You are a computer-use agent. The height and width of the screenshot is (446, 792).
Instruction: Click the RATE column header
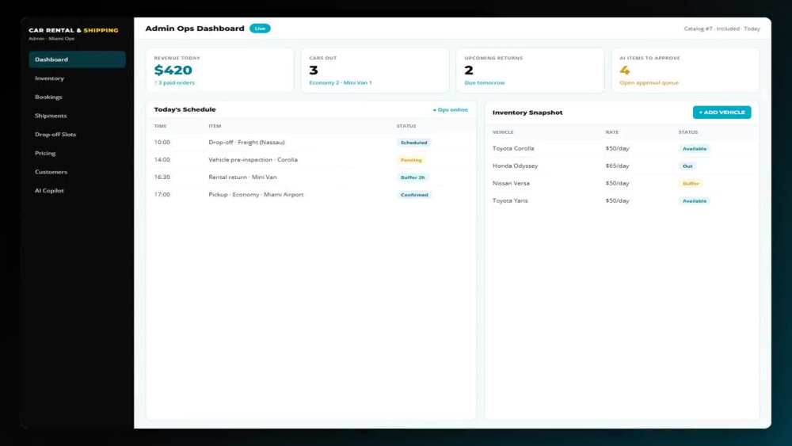612,132
